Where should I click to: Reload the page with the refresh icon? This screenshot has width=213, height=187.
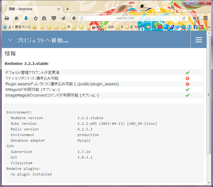[184, 18]
